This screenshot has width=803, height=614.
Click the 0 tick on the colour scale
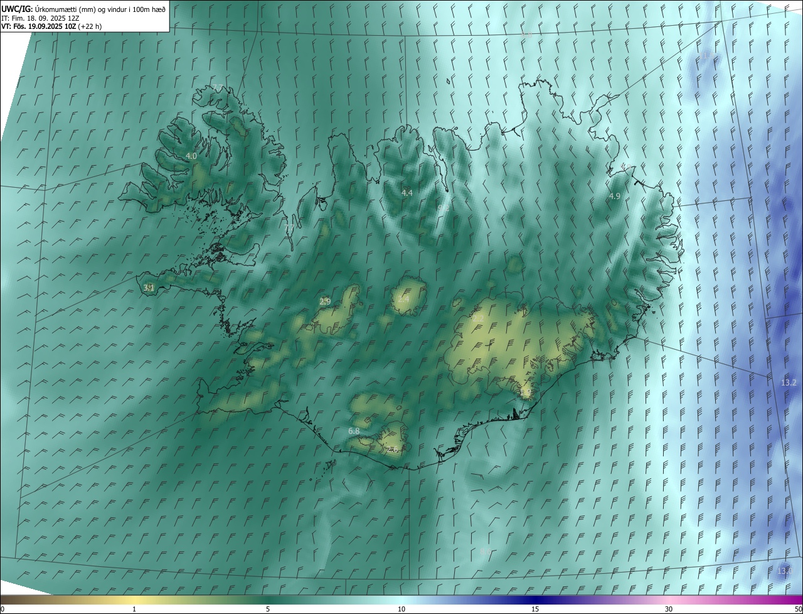pyautogui.click(x=3, y=609)
